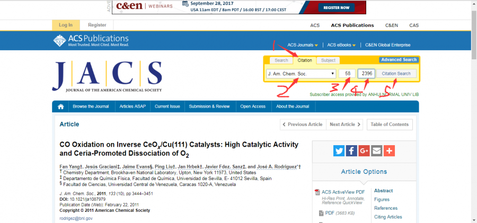Open the Open Access menu item
The width and height of the screenshot is (477, 223).
click(253, 106)
